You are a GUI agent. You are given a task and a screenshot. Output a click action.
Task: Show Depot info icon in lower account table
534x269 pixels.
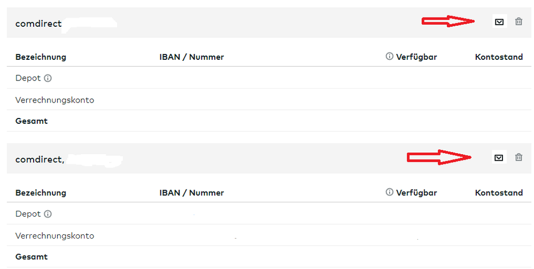[x=48, y=214]
